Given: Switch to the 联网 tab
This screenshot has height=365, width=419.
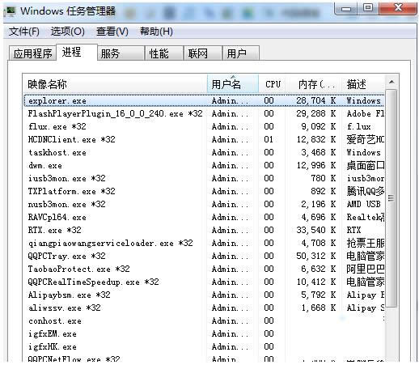Looking at the screenshot, I should [203, 53].
